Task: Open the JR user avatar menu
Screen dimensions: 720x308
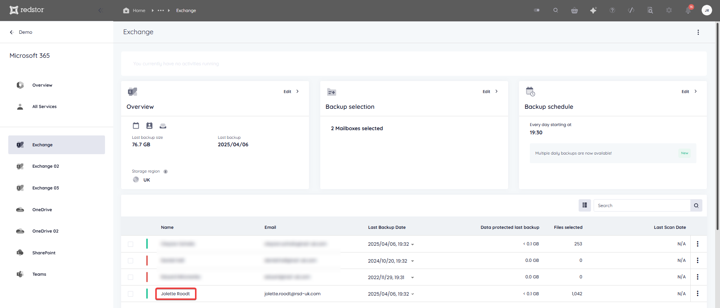Action: point(707,11)
